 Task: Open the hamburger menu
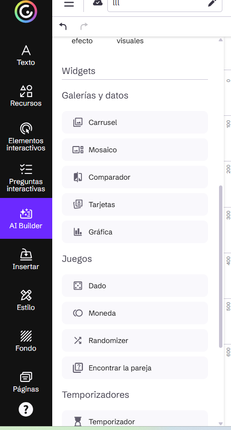click(x=69, y=4)
